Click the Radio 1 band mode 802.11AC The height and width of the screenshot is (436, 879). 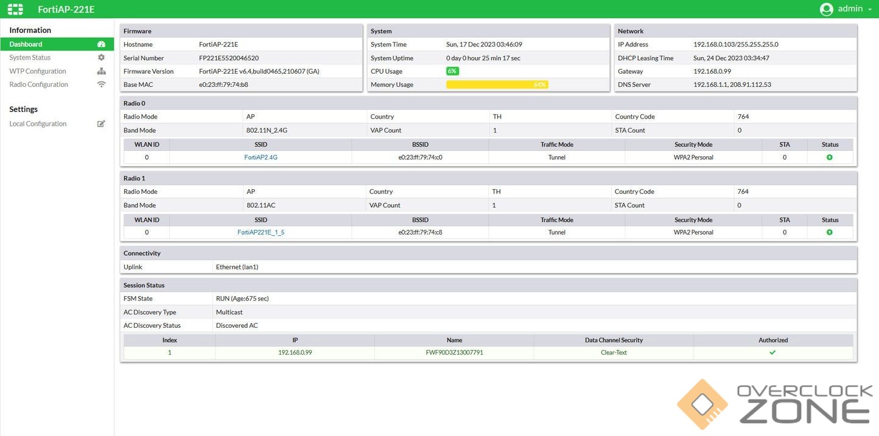coord(261,205)
